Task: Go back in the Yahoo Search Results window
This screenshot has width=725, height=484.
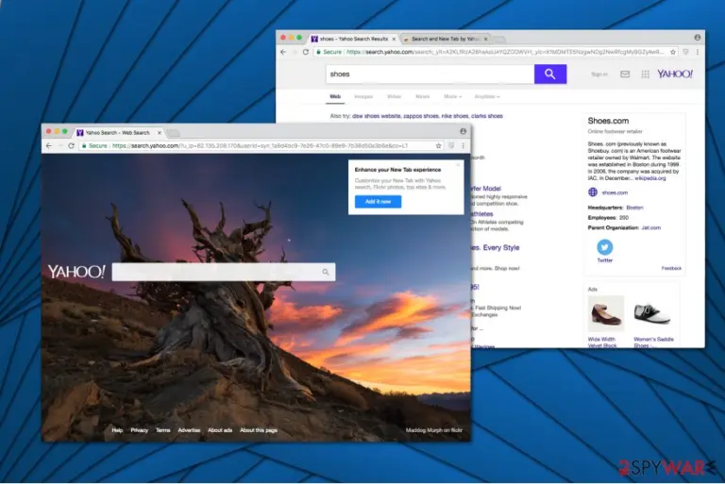Action: point(283,52)
